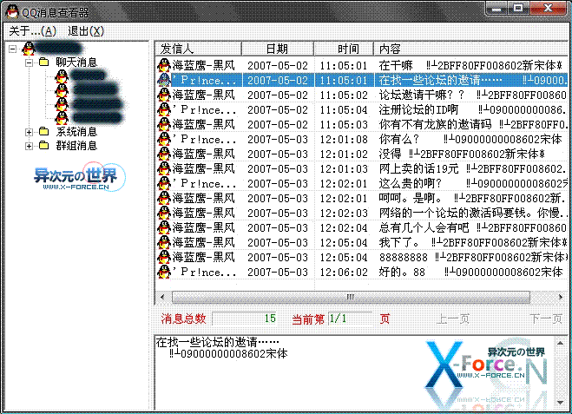Expand the 群组消息 folder
The width and height of the screenshot is (572, 414).
(29, 146)
